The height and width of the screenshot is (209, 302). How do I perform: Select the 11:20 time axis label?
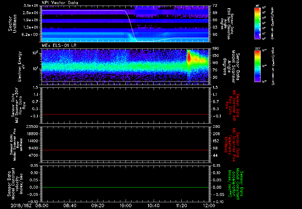[181, 205]
